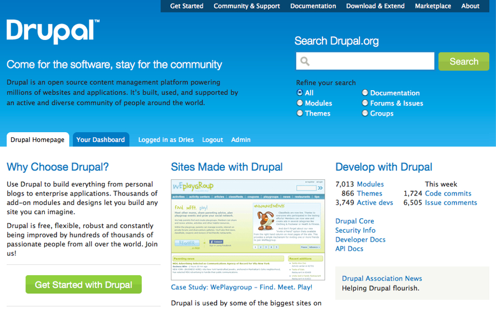Select the Documentation search refinement
496x309 pixels.
click(365, 92)
